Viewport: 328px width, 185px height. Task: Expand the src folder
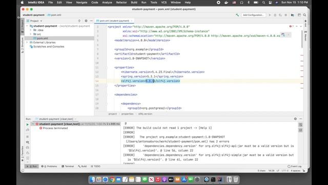pyautogui.click(x=31, y=34)
